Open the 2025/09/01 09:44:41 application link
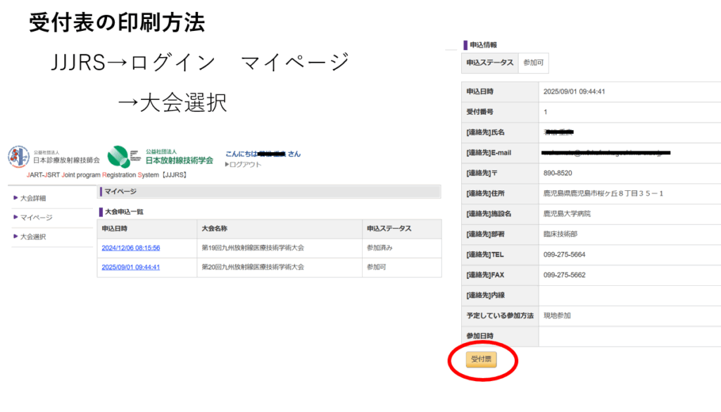Image resolution: width=721 pixels, height=412 pixels. (130, 268)
